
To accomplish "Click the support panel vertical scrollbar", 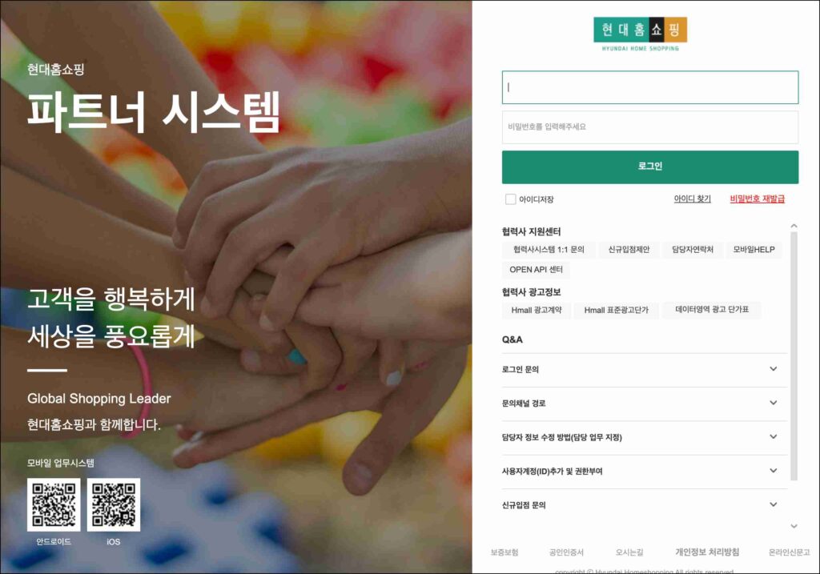I will [x=794, y=356].
